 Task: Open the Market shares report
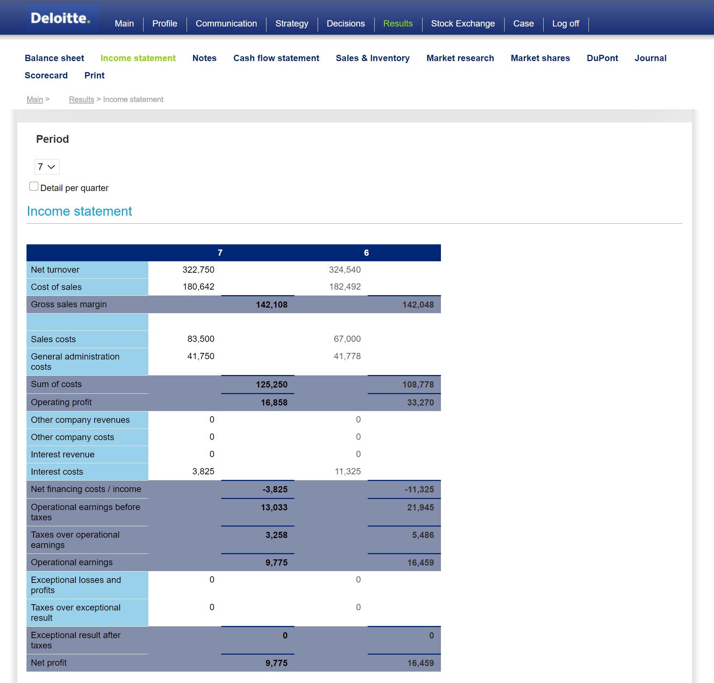[x=540, y=58]
